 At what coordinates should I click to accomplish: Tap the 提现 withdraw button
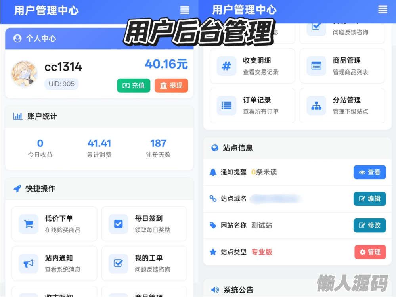coord(171,86)
